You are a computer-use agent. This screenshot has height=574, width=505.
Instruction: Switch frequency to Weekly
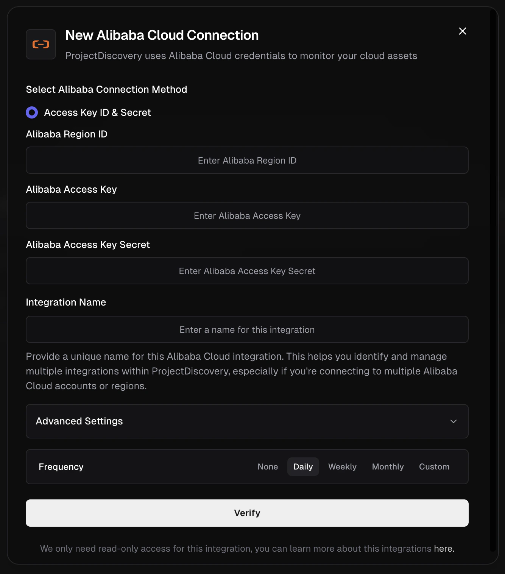(x=342, y=466)
